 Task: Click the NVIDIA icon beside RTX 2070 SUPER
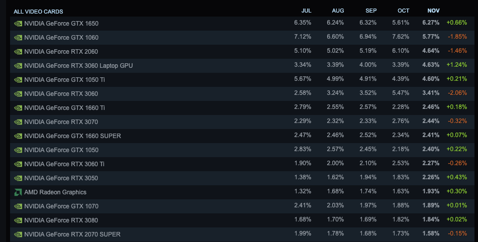click(18, 234)
